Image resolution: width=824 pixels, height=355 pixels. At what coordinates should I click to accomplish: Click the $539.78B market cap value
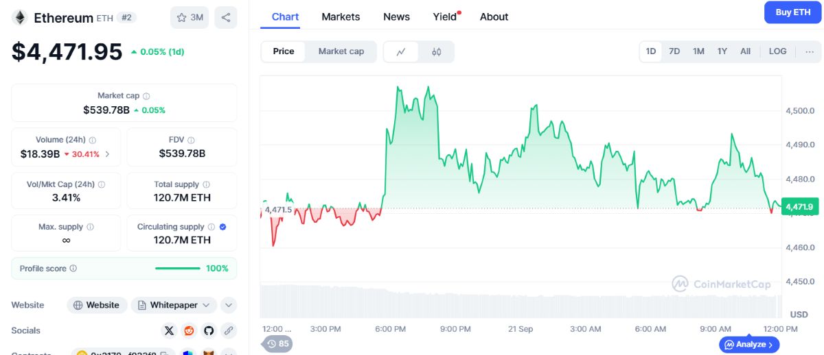(106, 110)
